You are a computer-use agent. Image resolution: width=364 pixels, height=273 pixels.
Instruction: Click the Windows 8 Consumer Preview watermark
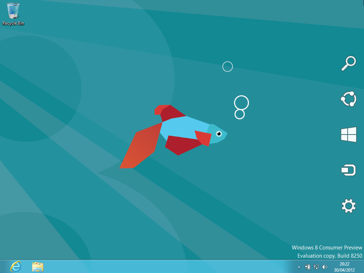click(327, 248)
